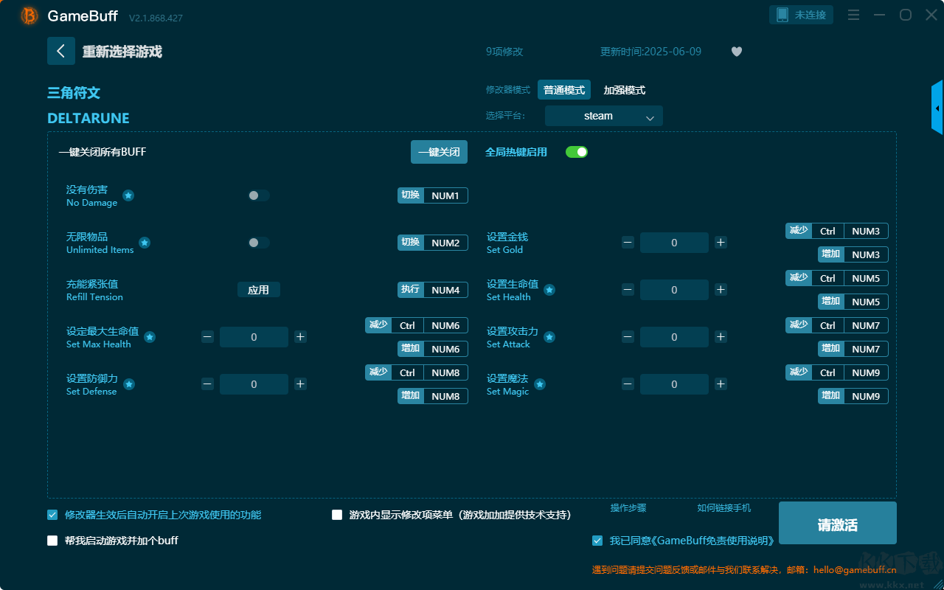Toggle the Unlimited Items switch
The height and width of the screenshot is (590, 944).
coord(259,243)
